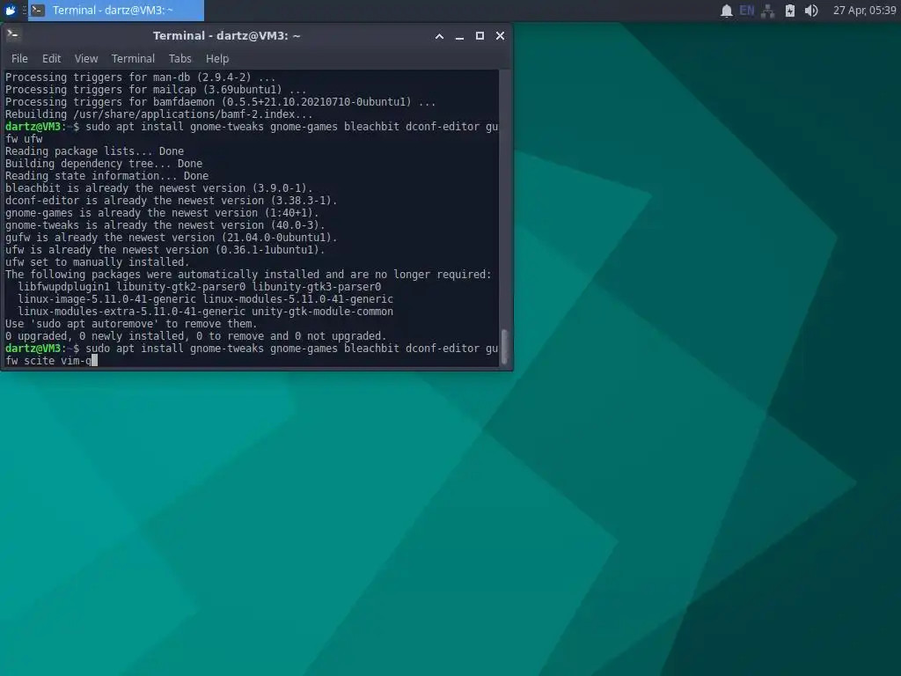The image size is (901, 676).
Task: Click the 'Use sudo apt autoremove' line
Action: pos(132,324)
